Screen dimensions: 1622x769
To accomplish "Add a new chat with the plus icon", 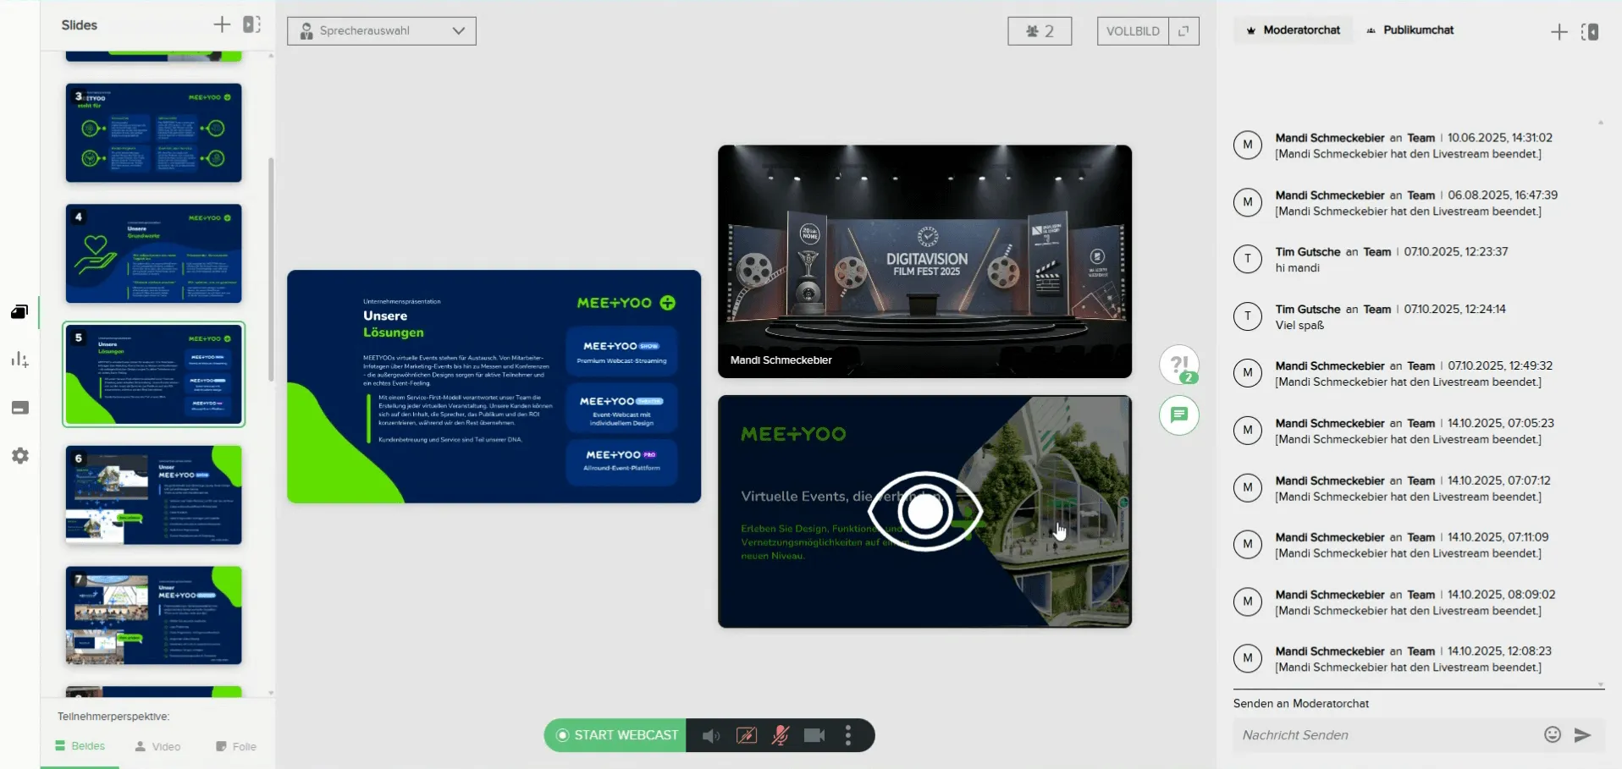I will coord(1559,31).
